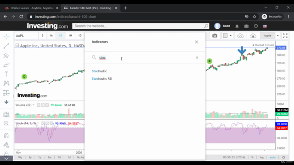This screenshot has height=165, width=294.
Task: Select the arrow down marker tool
Action: (6, 102)
